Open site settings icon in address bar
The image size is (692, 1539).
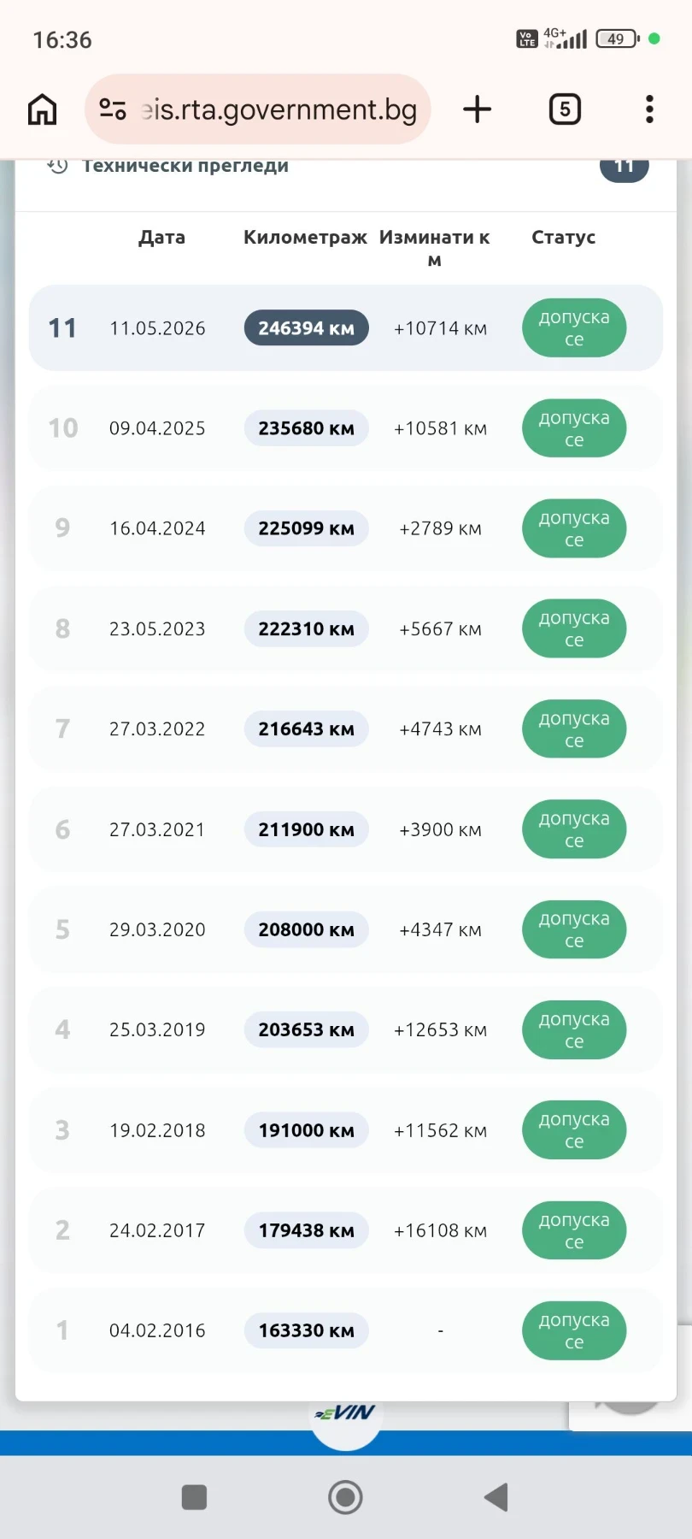coord(113,109)
